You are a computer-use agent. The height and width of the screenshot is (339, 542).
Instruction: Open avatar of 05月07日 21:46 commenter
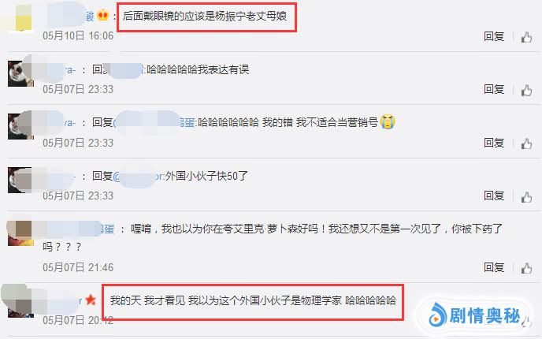pyautogui.click(x=20, y=233)
